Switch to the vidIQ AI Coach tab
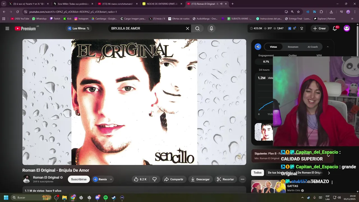The width and height of the screenshot is (359, 202). pos(312,47)
